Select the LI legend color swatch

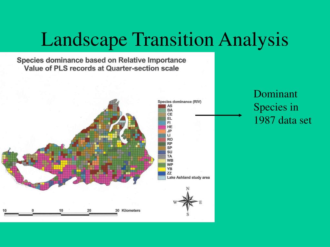click(x=162, y=135)
